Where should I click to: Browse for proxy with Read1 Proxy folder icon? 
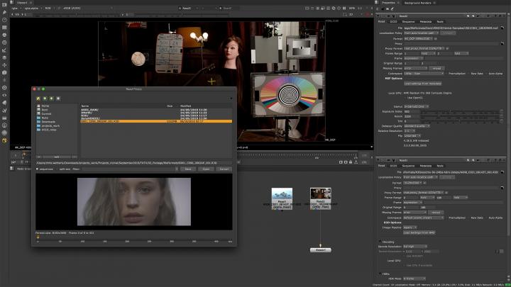[502, 188]
